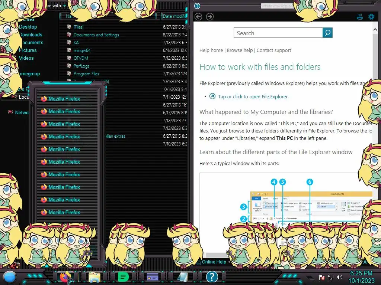The height and width of the screenshot is (285, 381).
Task: Select the Program Files folder name
Action: pyautogui.click(x=86, y=74)
